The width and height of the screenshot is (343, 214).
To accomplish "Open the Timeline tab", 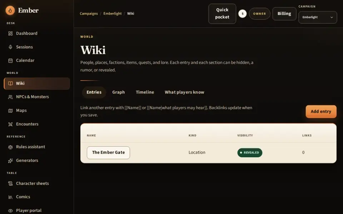I will [145, 92].
